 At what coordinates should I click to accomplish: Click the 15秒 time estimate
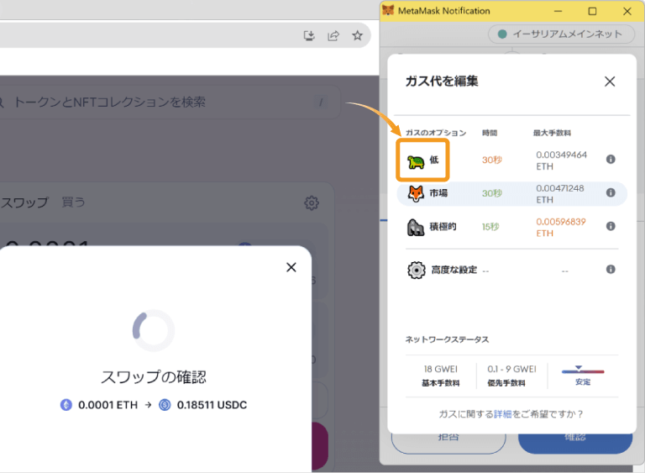pos(490,227)
